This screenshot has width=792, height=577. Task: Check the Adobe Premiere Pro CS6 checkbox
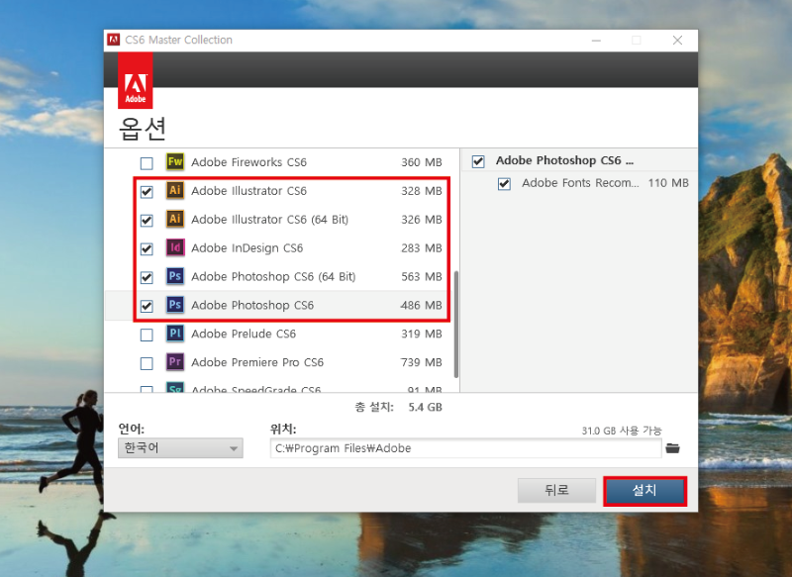(x=147, y=363)
